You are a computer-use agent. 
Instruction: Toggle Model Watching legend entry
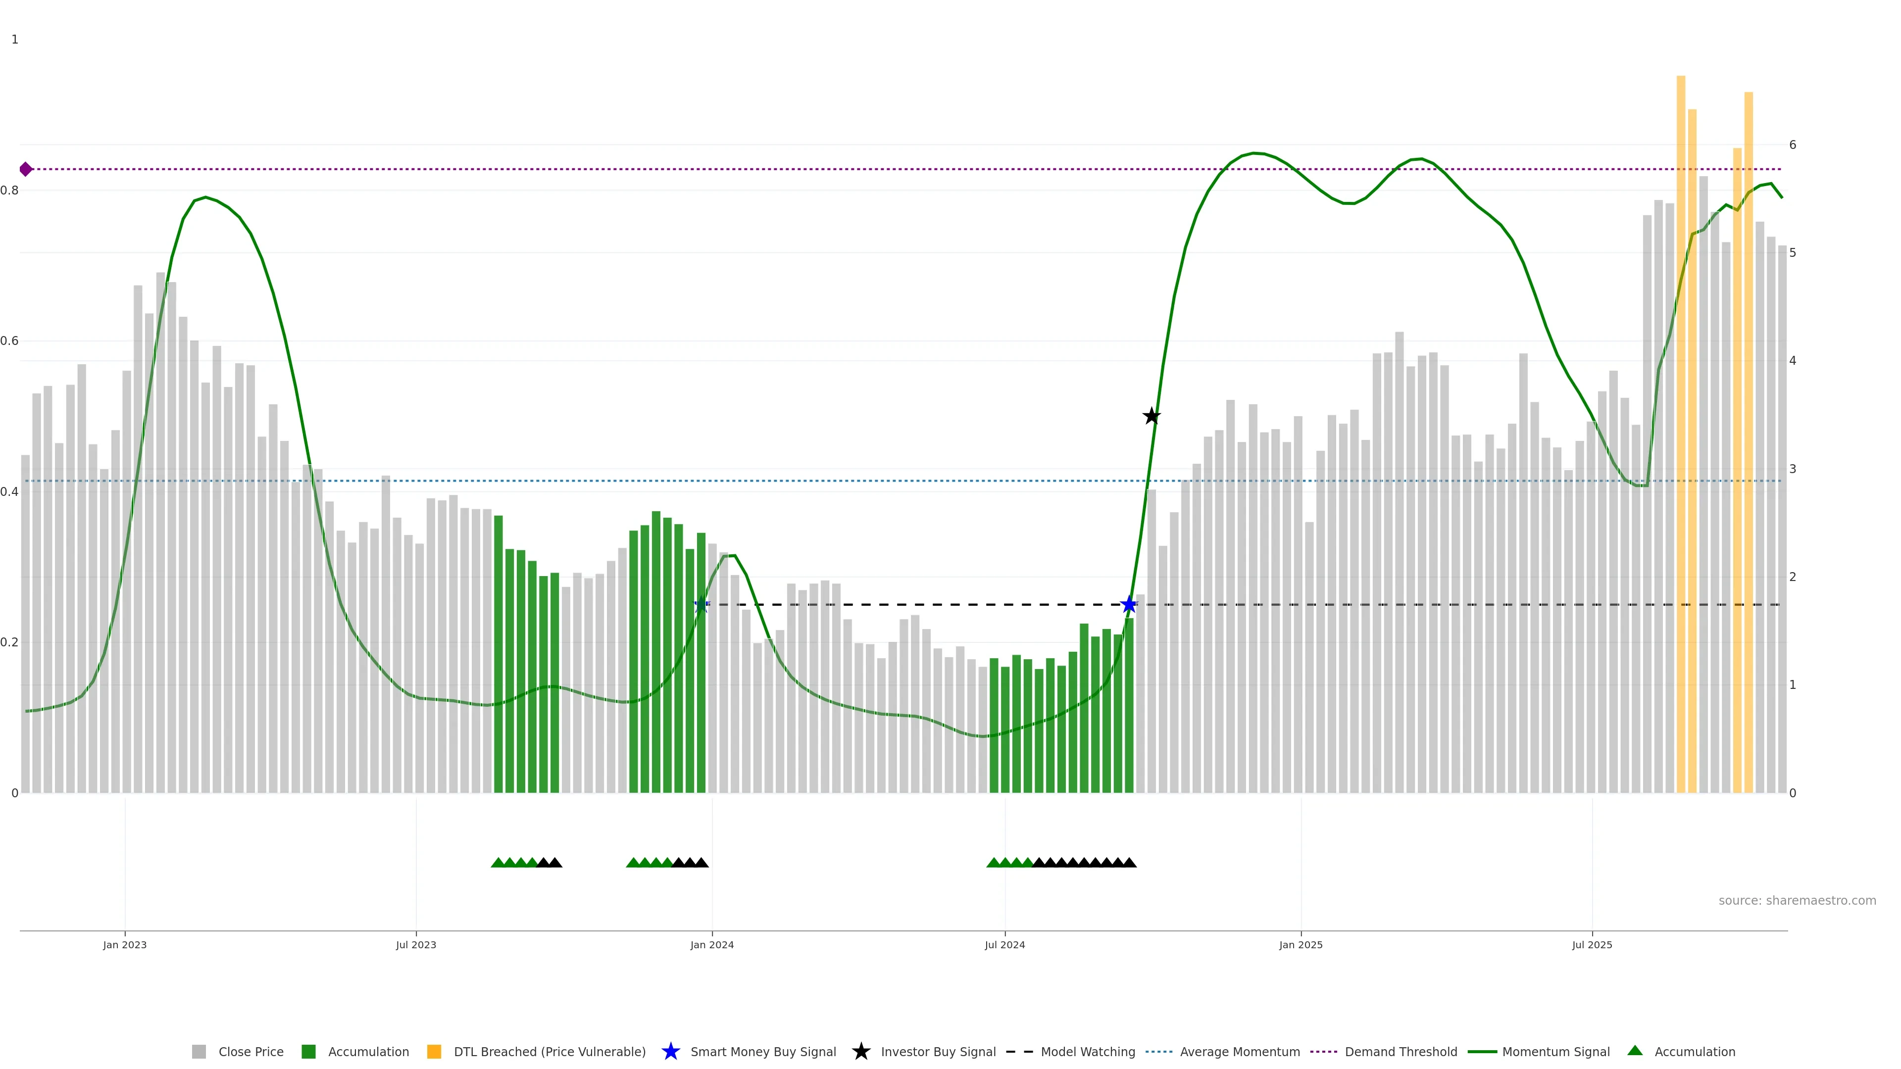[1087, 1052]
